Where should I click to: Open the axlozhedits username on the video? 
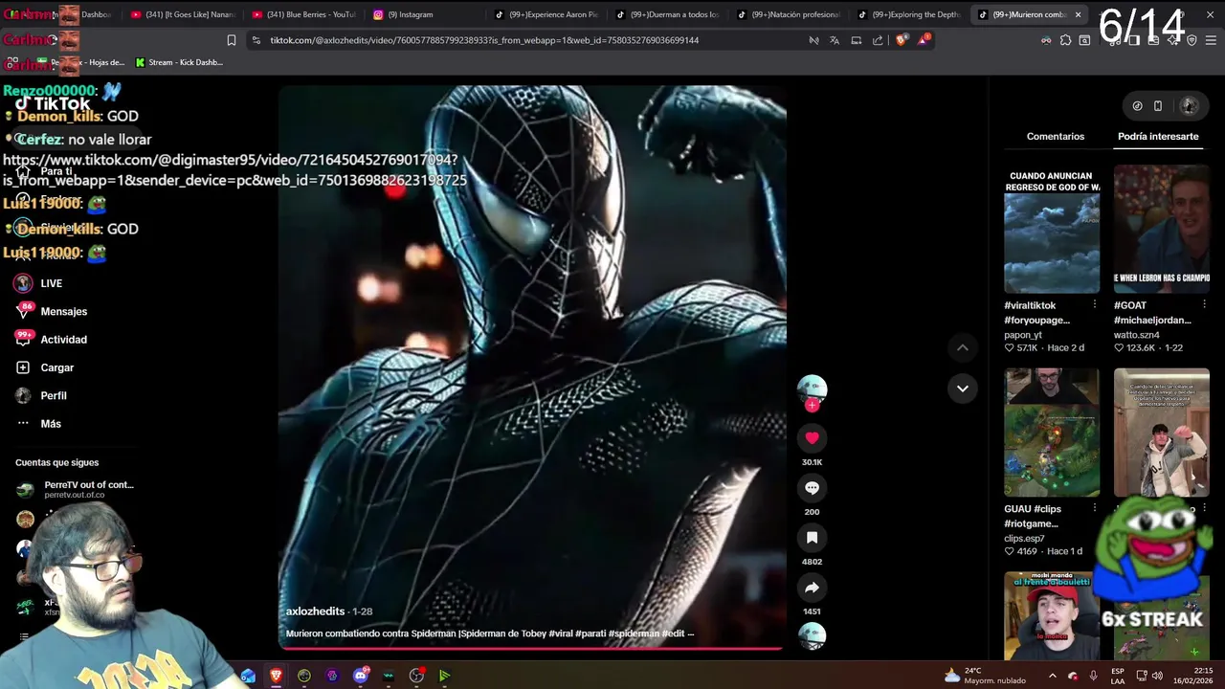coord(315,611)
